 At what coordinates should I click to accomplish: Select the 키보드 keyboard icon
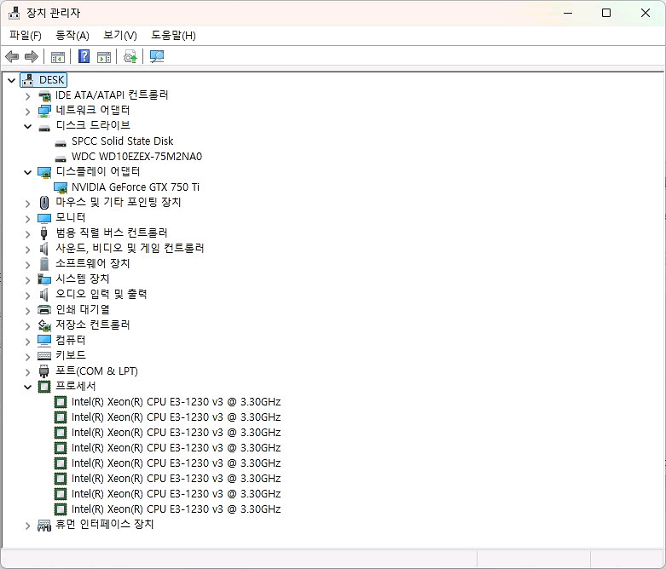pyautogui.click(x=44, y=355)
